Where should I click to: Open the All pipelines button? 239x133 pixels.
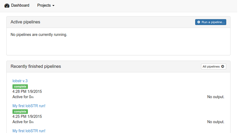214,66
